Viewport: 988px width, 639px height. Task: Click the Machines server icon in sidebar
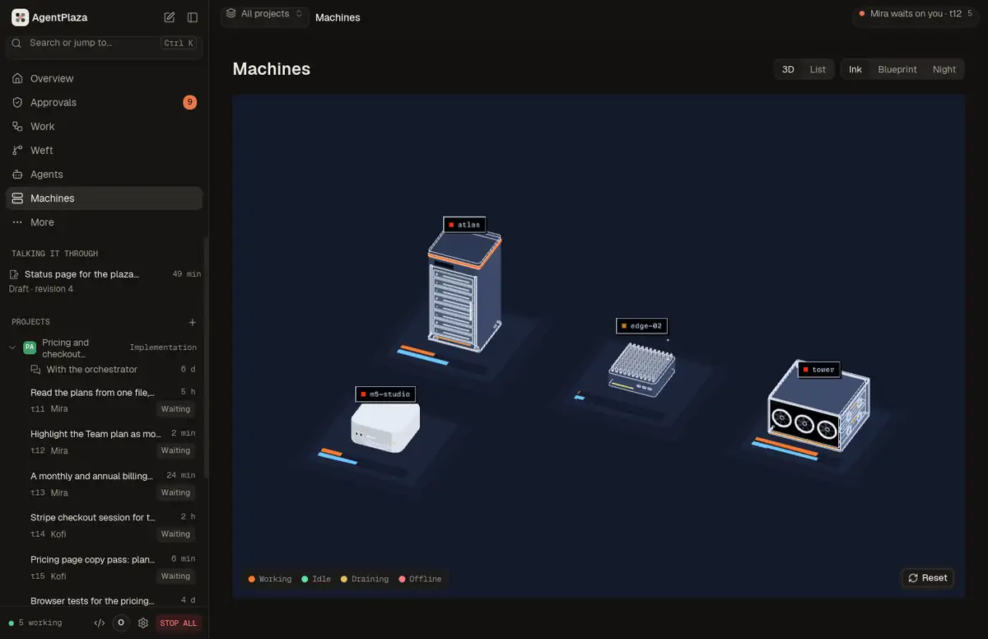[17, 198]
